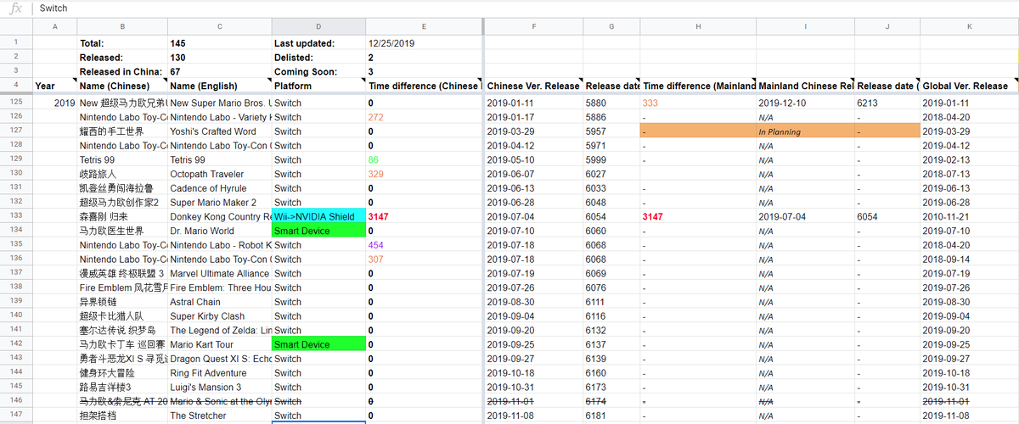Click the 'Total:' label cell
Screen dimensions: 1019x424
[x=122, y=43]
